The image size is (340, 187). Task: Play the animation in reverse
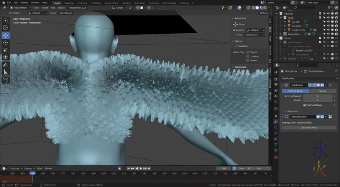136,169
